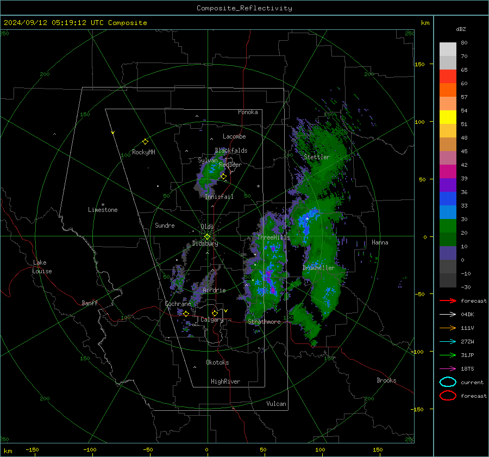The height and width of the screenshot is (457, 489).
Task: Click the dBZ legend heading
Action: click(461, 29)
